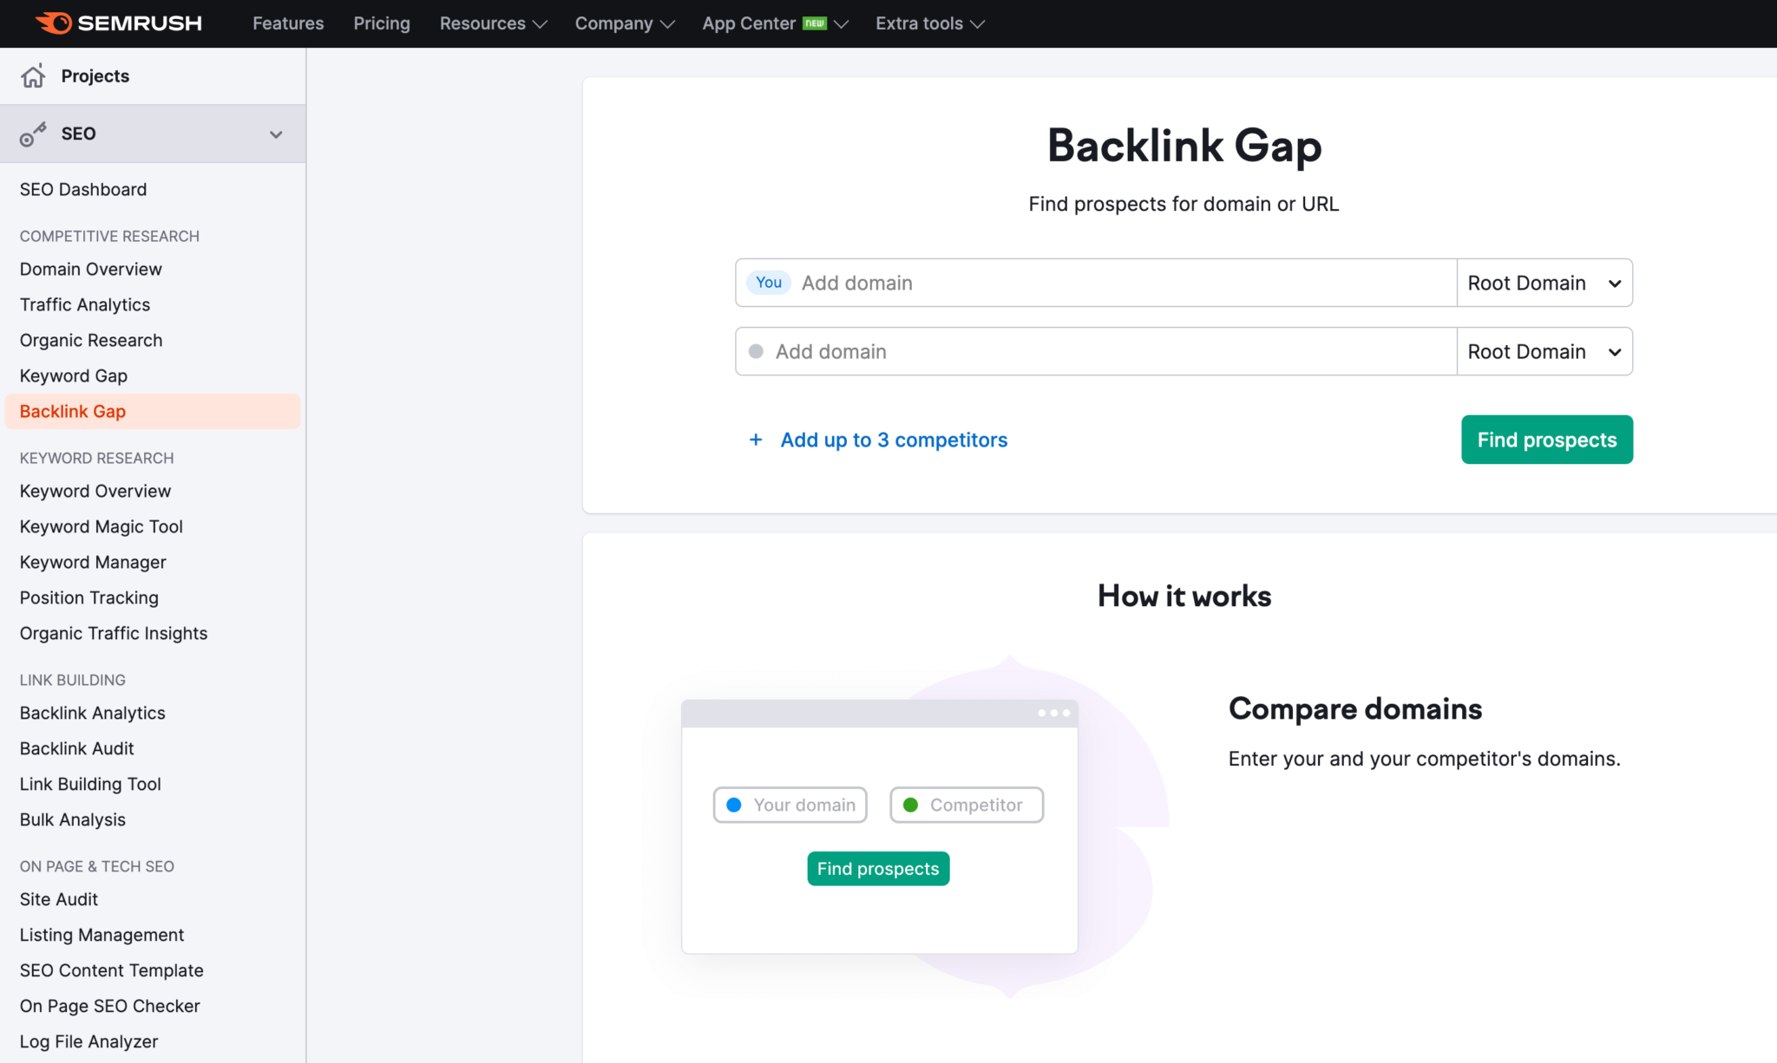Screen dimensions: 1777x1063
Task: Open Backlink Analytics from sidebar
Action: point(92,713)
